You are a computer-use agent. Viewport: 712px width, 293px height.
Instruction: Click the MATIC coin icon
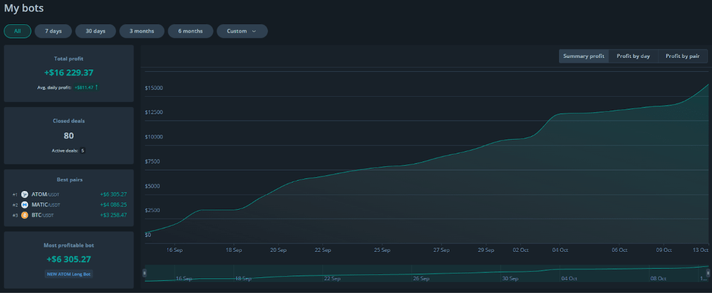point(25,205)
